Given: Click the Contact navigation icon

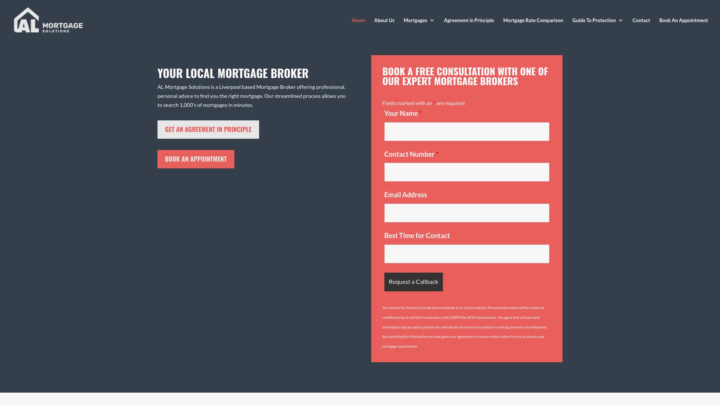Looking at the screenshot, I should (641, 20).
